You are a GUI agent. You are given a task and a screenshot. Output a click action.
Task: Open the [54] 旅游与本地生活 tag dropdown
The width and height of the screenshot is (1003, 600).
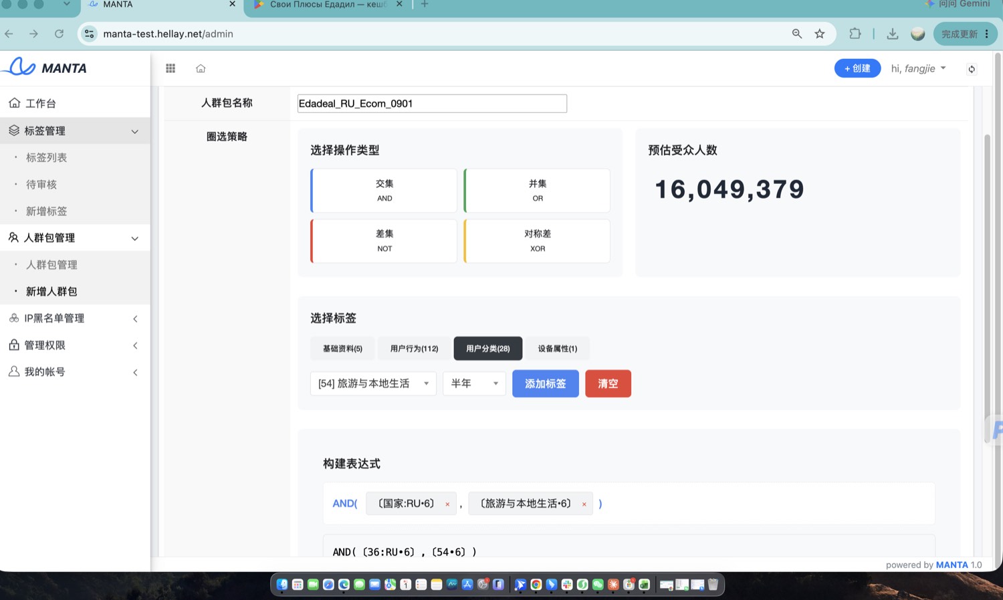point(373,383)
